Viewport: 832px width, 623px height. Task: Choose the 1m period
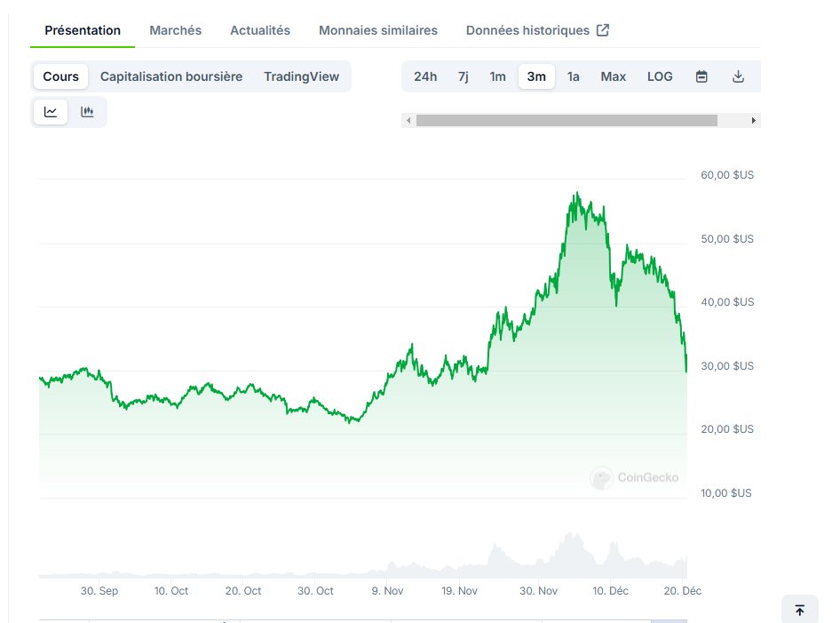pyautogui.click(x=497, y=76)
